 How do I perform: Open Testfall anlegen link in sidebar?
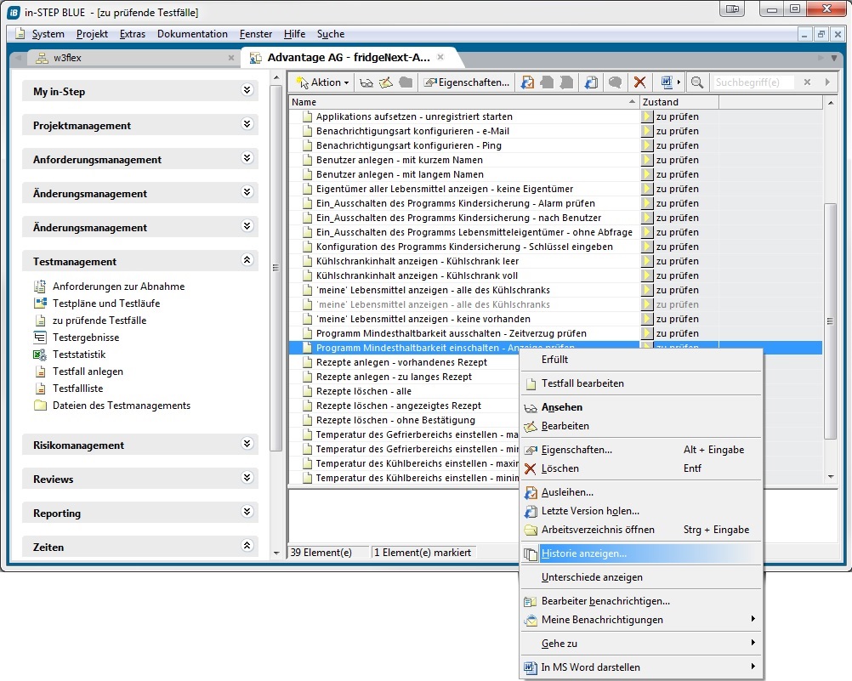[x=88, y=372]
